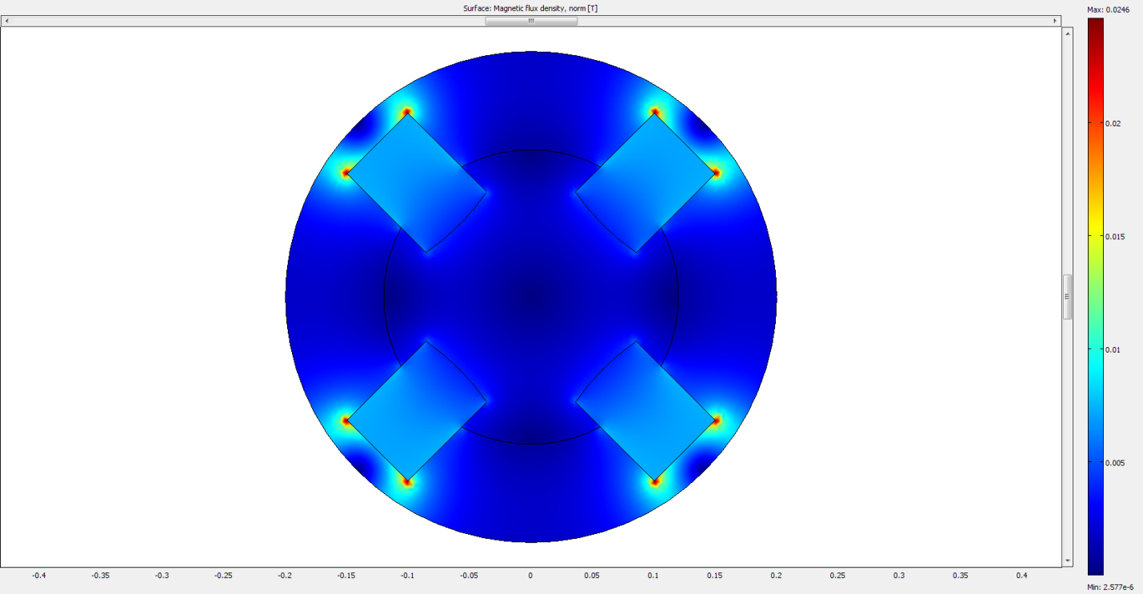Viewport: 1143px width, 594px height.
Task: Click the x-axis label -0.05
Action: [469, 575]
